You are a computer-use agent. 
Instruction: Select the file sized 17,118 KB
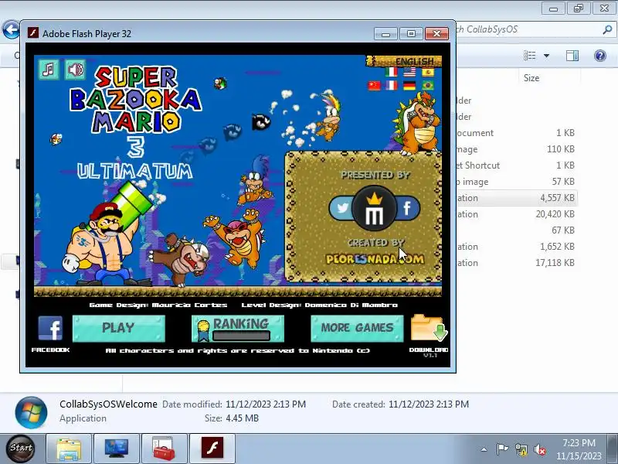click(516, 263)
